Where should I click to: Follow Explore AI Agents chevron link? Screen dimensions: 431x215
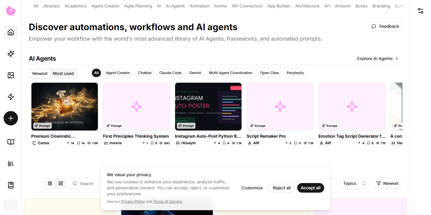pyautogui.click(x=378, y=59)
